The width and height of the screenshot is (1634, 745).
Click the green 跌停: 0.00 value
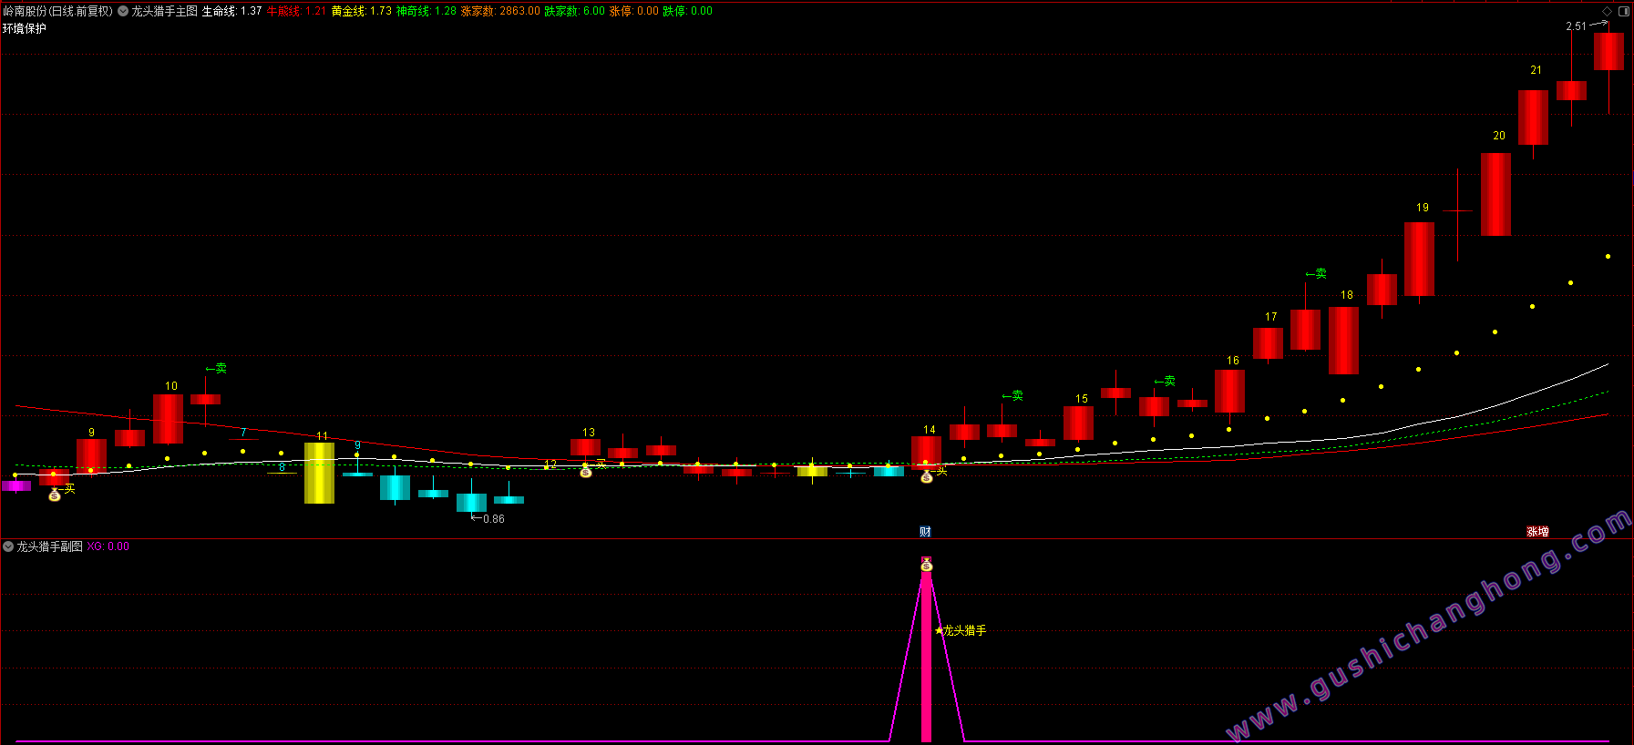point(687,11)
